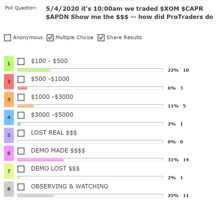Click the DEMO MADE $$$$ result bar

[90, 159]
